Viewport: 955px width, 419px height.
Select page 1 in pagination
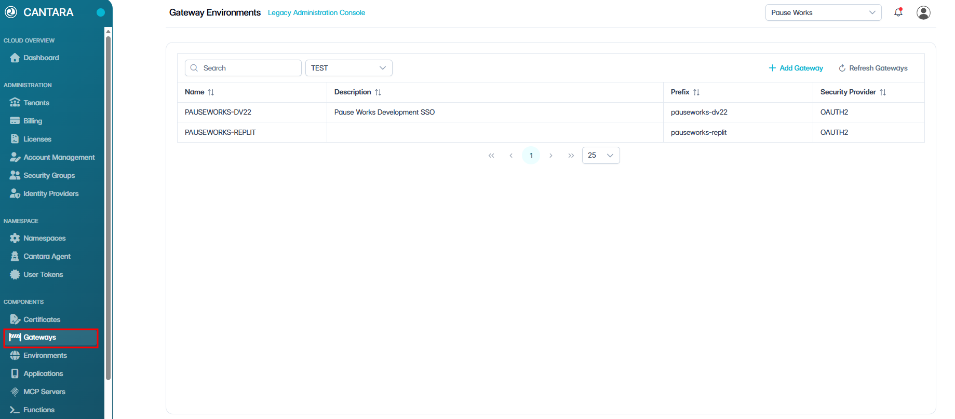pyautogui.click(x=531, y=156)
